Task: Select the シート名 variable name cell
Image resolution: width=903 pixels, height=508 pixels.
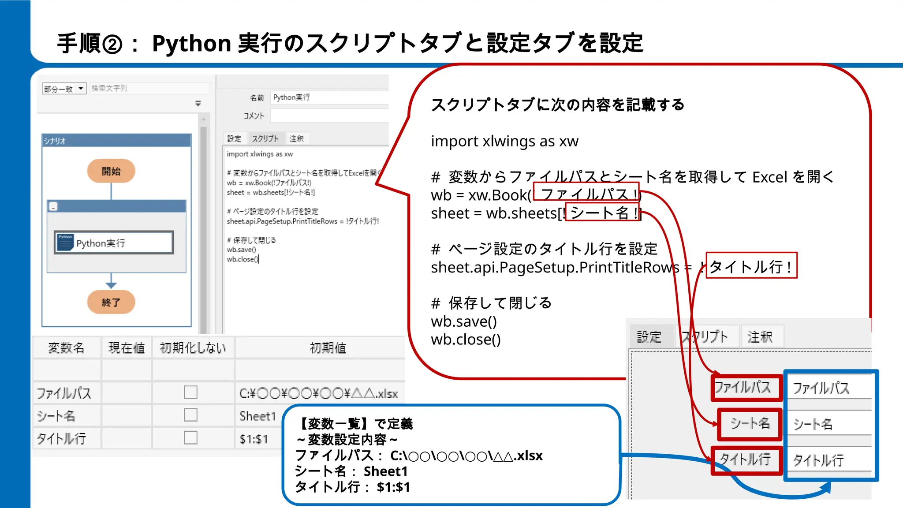Action: (x=66, y=416)
